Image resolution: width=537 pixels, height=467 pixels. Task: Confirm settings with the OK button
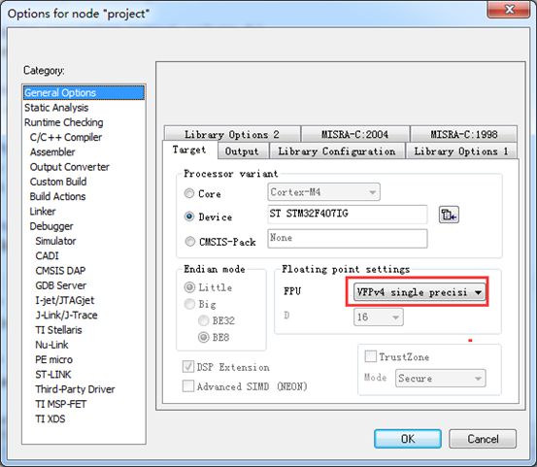(408, 439)
